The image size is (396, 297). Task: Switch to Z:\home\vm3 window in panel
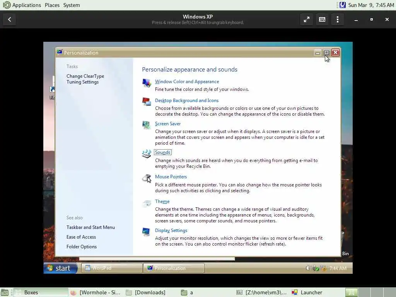[x=262, y=292]
